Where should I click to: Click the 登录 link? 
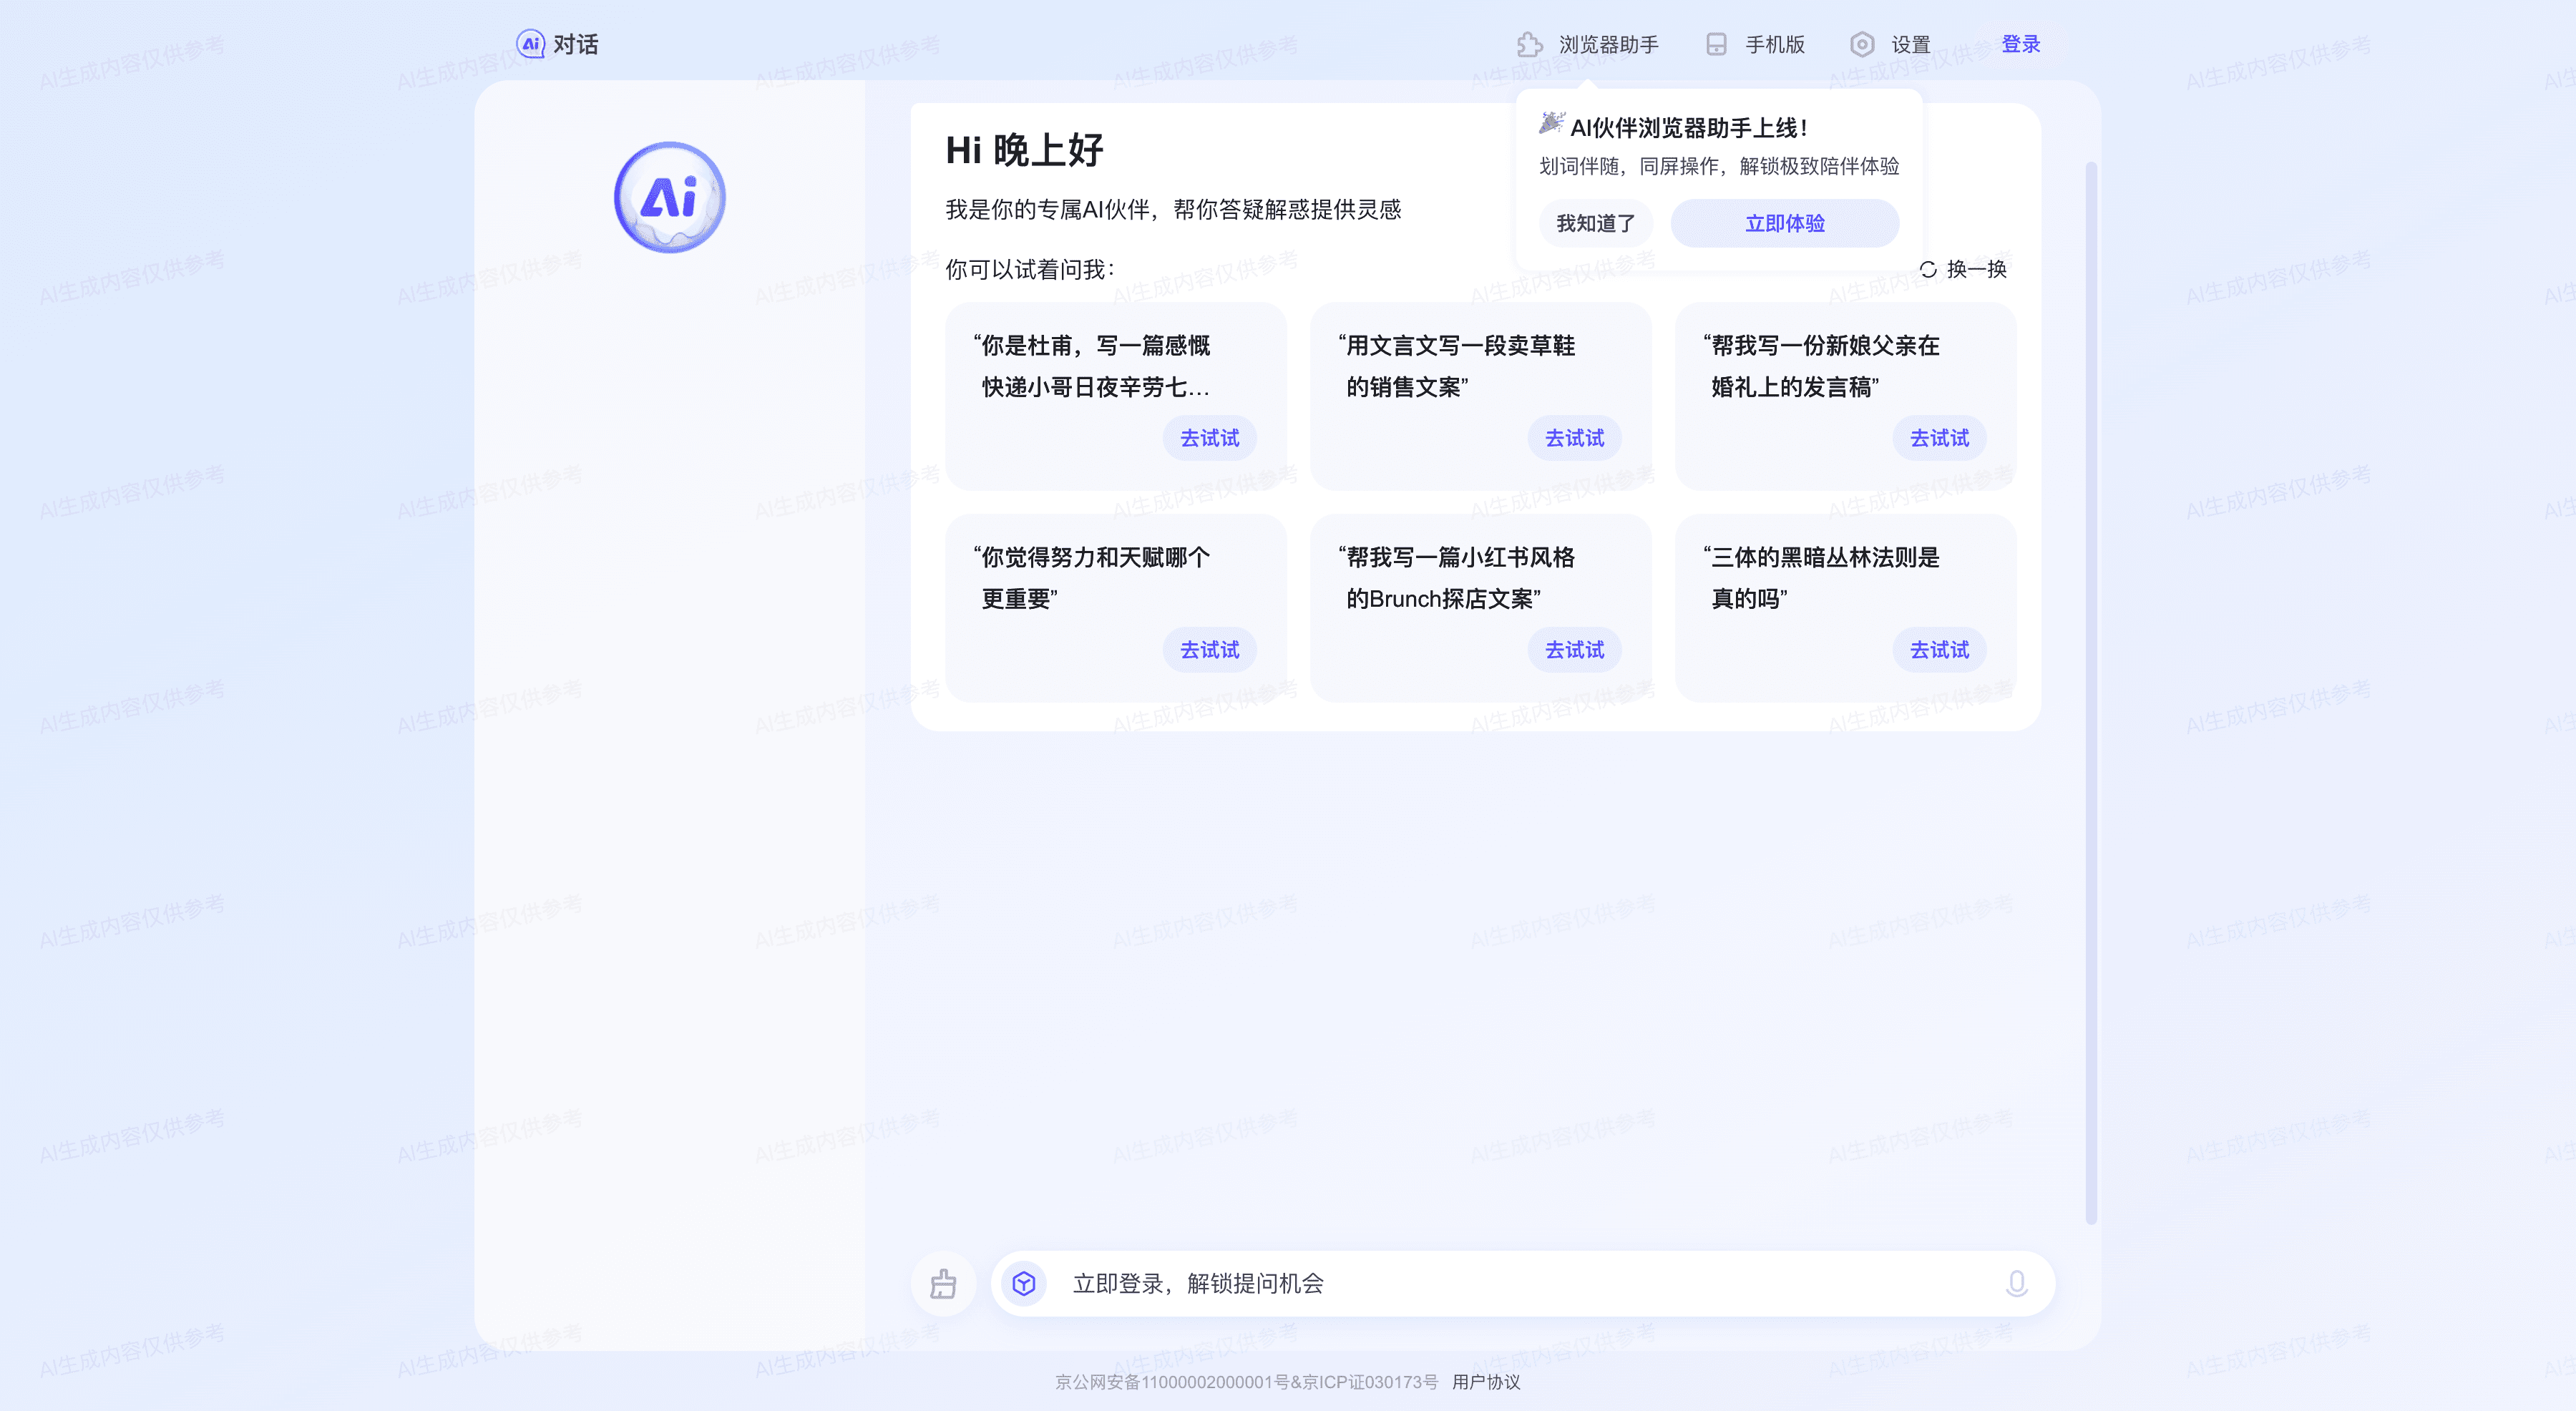(x=2020, y=44)
